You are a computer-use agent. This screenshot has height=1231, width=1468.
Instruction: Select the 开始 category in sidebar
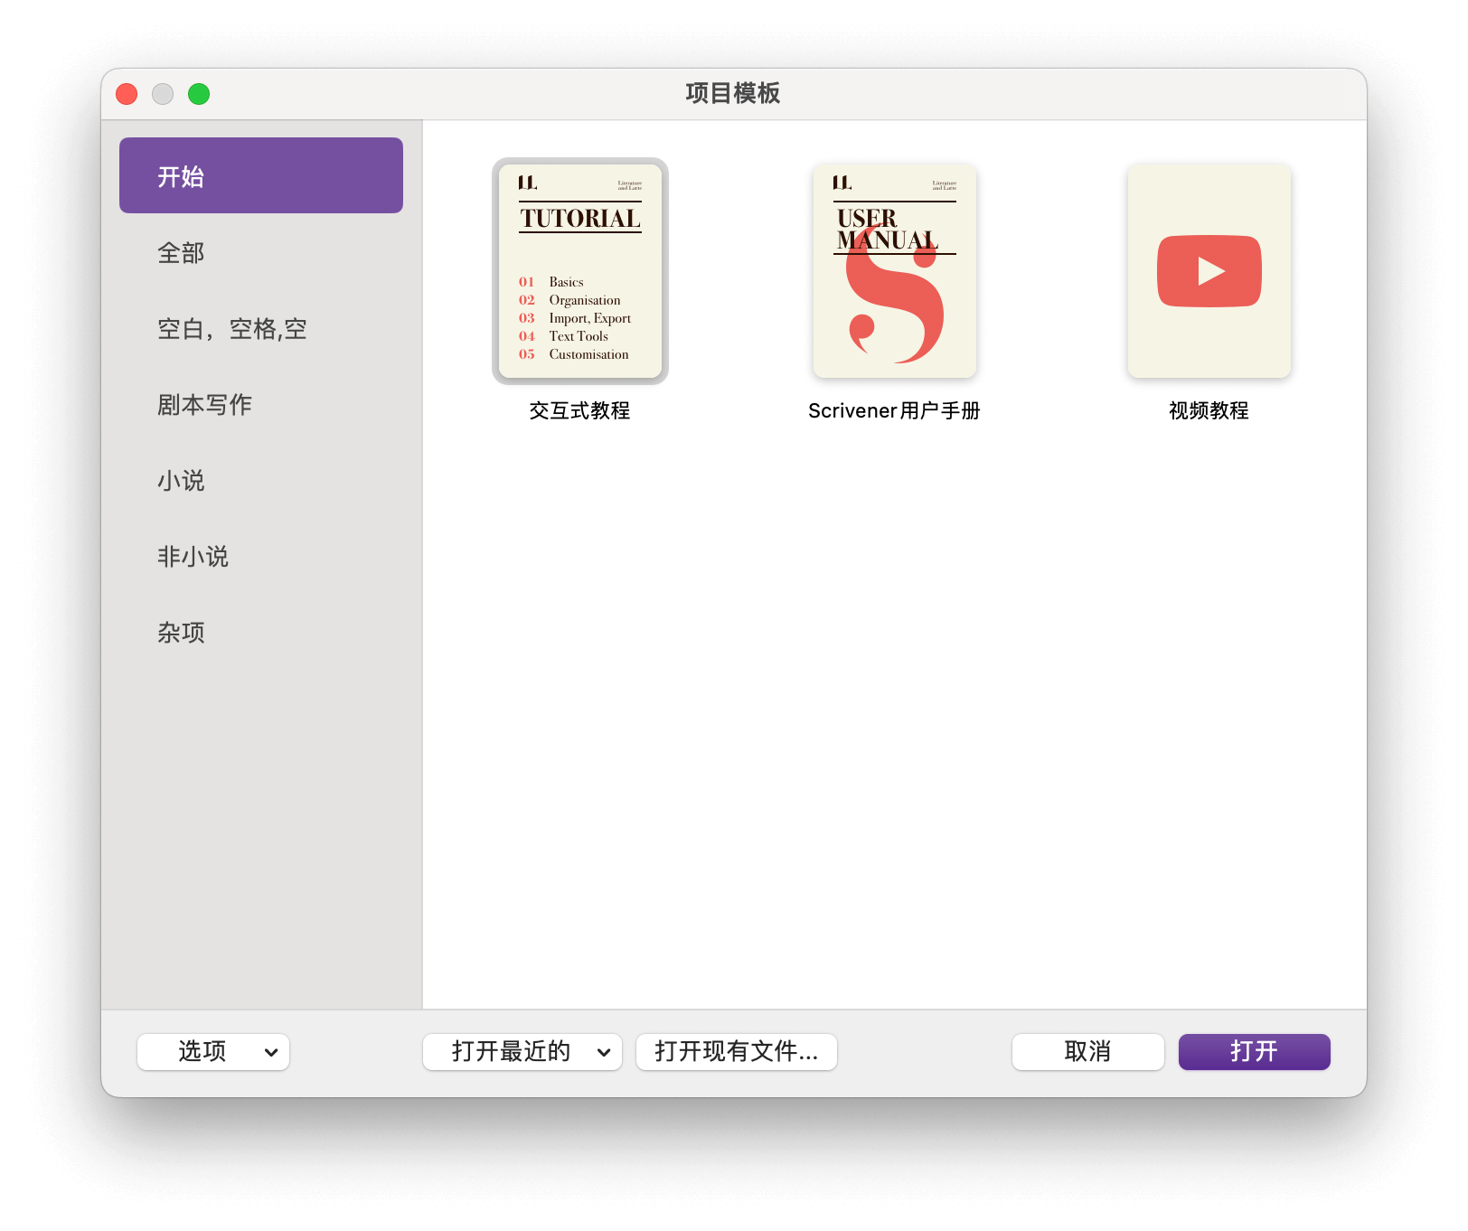(261, 175)
